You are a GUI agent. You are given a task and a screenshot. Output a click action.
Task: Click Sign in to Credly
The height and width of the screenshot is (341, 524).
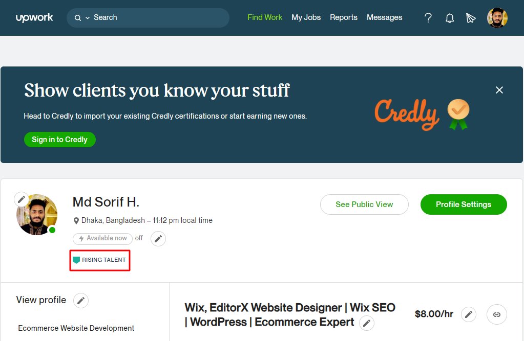[x=60, y=140]
